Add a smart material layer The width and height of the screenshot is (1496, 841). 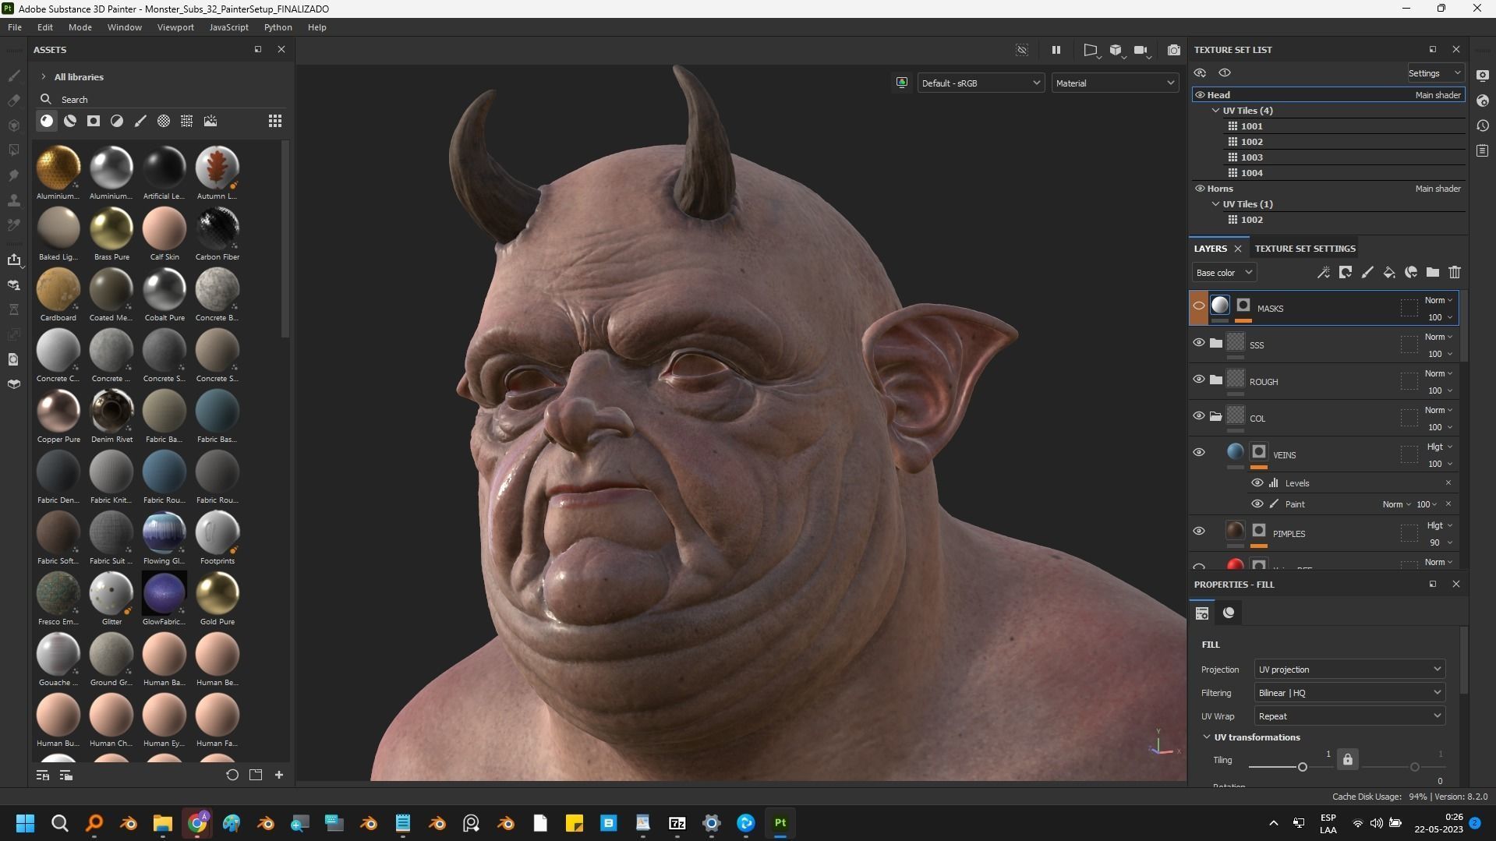pos(1411,273)
